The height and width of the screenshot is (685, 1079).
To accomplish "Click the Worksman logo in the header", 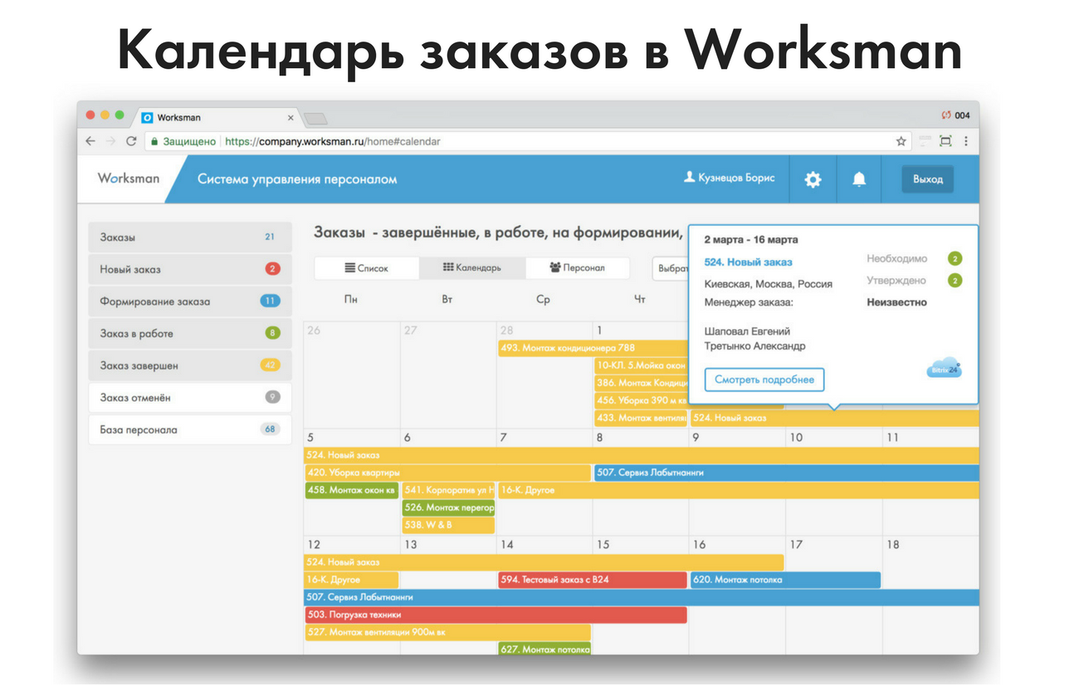I will pos(128,179).
